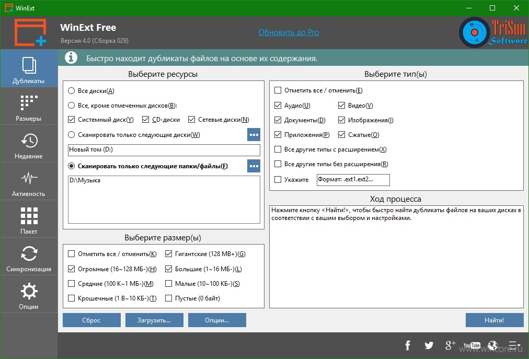Toggle the Документы(D) type checkbox
This screenshot has height=359, width=529.
coord(300,120)
